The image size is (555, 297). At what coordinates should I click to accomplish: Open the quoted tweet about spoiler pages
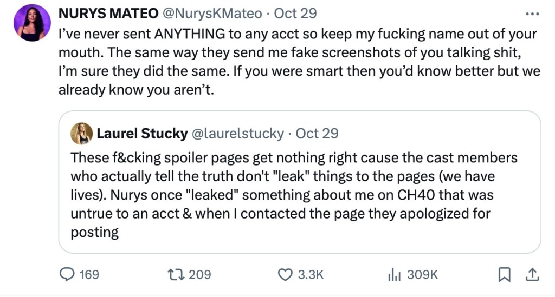point(299,195)
